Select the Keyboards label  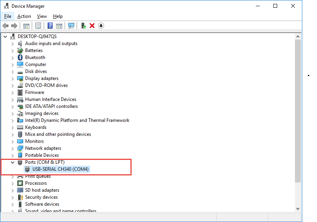[x=36, y=127]
